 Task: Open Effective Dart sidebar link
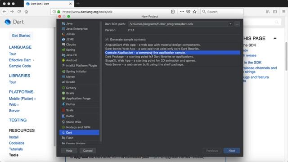pos(20,60)
